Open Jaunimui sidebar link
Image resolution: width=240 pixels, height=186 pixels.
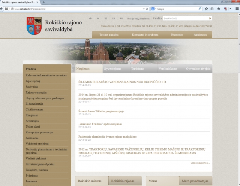[x=31, y=181]
